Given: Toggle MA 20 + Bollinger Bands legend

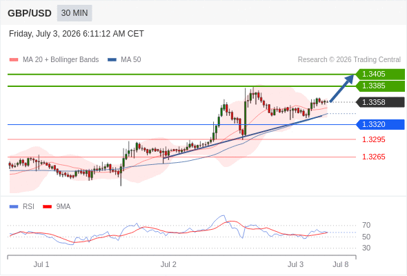Looking at the screenshot, I should (54, 60).
